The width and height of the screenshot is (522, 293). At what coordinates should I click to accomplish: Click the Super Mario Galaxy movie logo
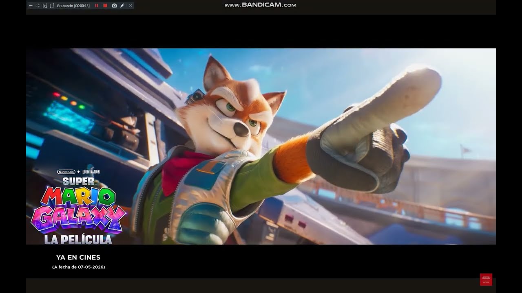tap(78, 210)
